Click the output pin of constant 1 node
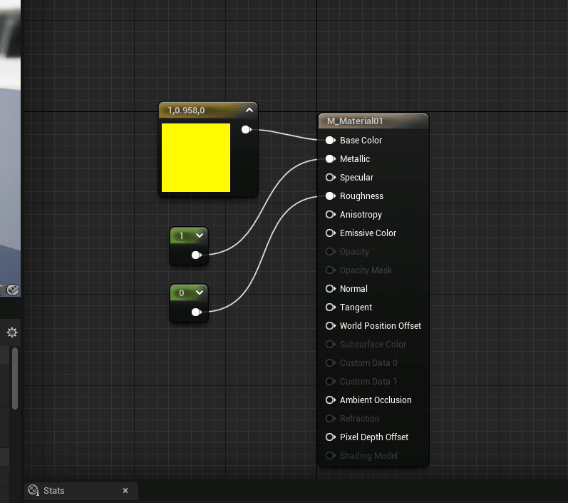Image resolution: width=568 pixels, height=503 pixels. [196, 255]
